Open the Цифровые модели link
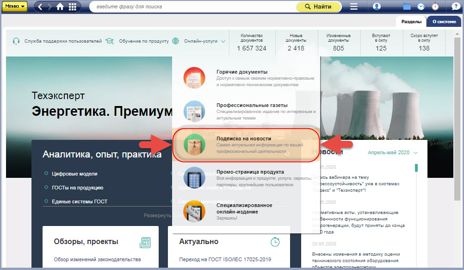The width and height of the screenshot is (464, 270). (x=75, y=174)
